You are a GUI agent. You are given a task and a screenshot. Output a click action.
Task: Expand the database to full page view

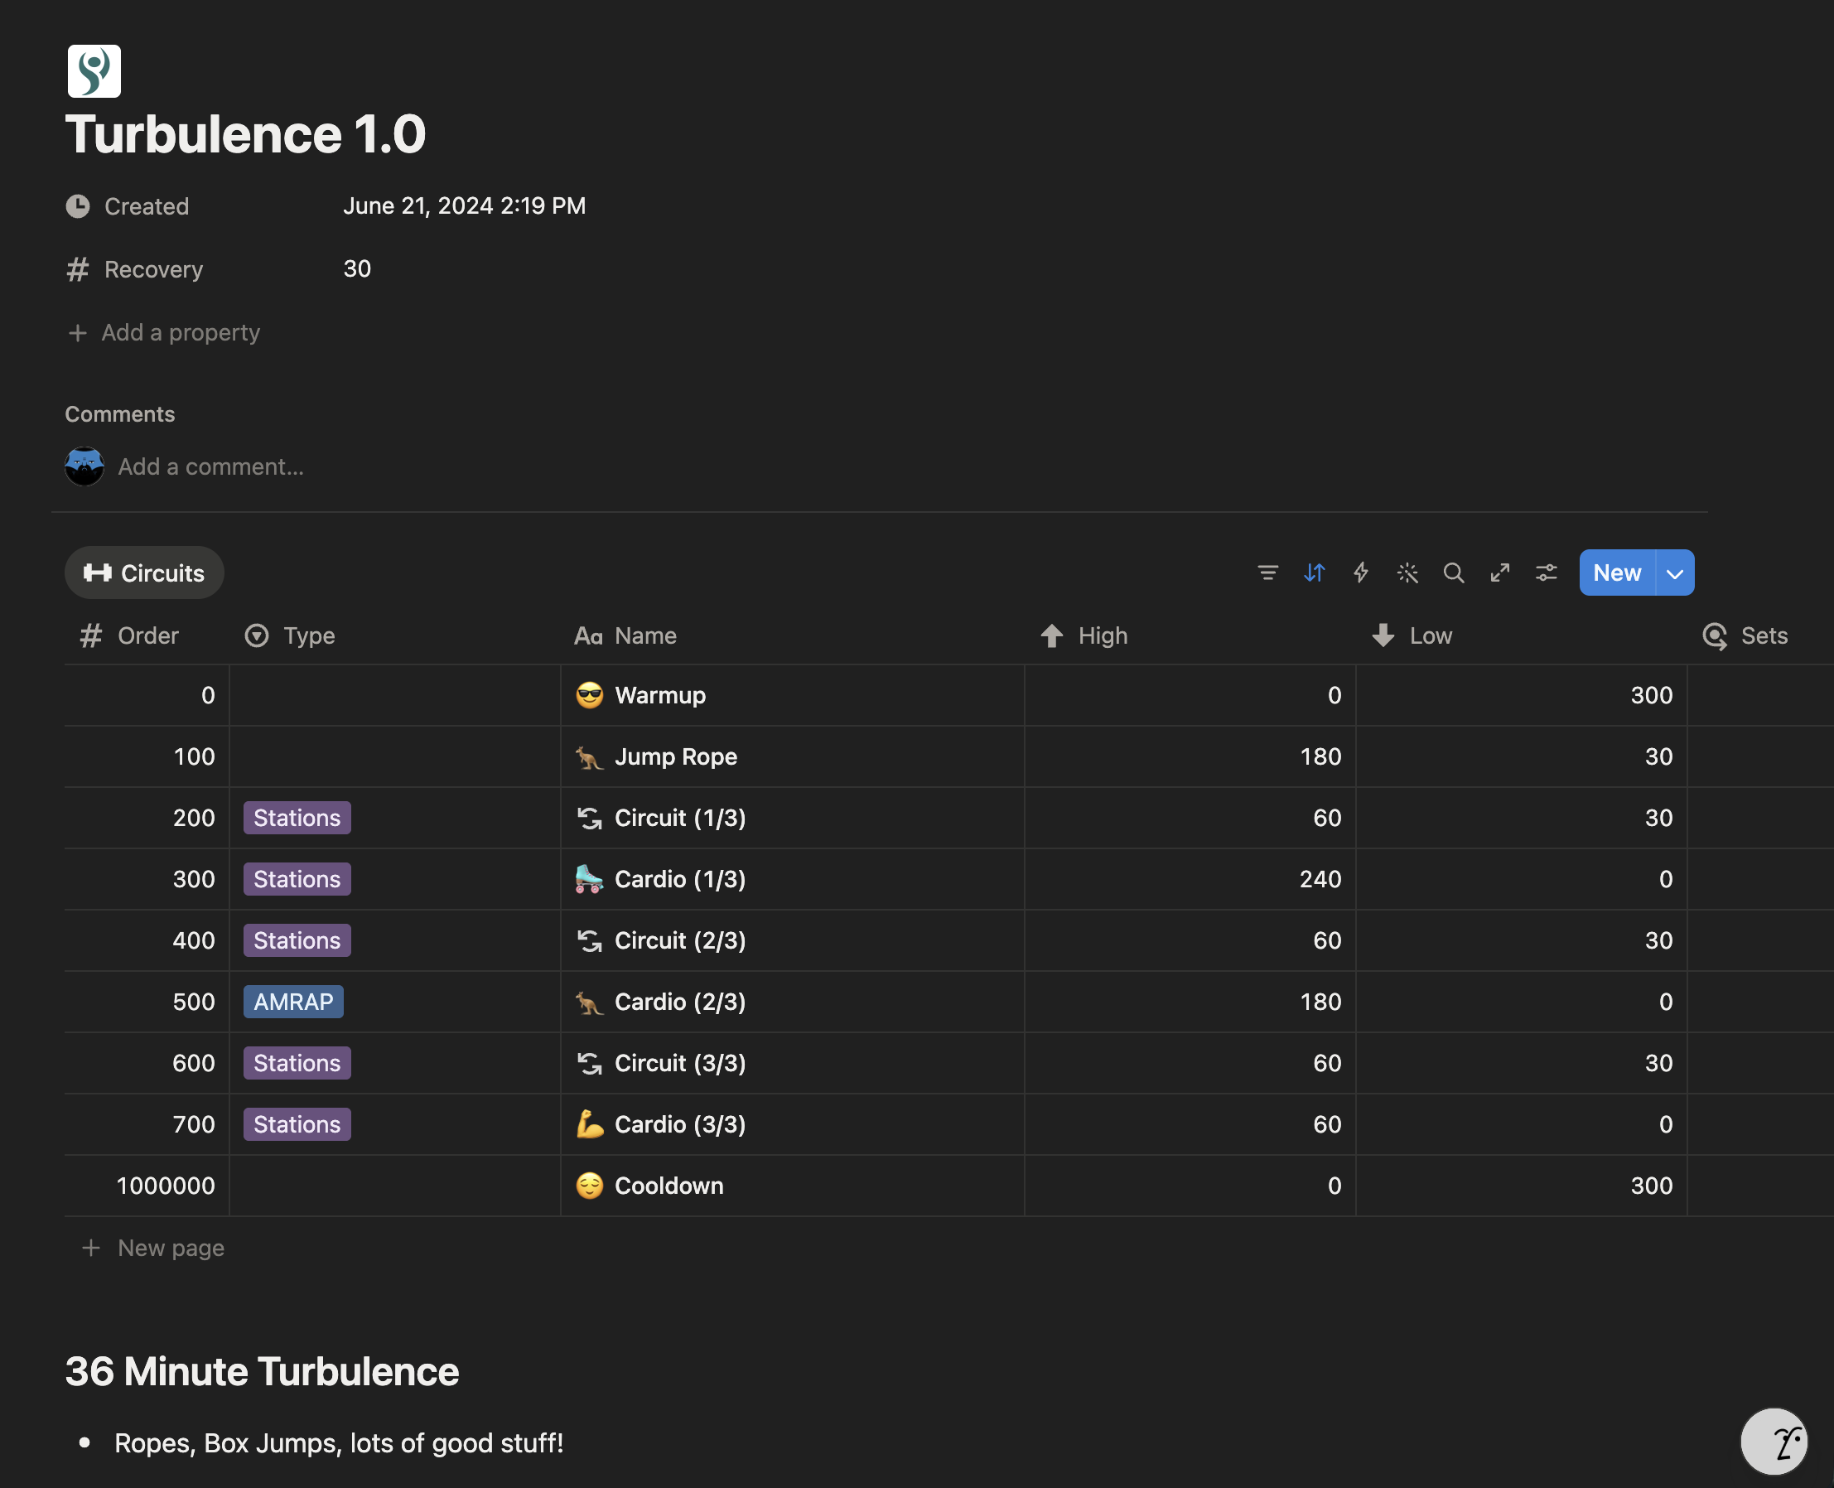click(1500, 572)
